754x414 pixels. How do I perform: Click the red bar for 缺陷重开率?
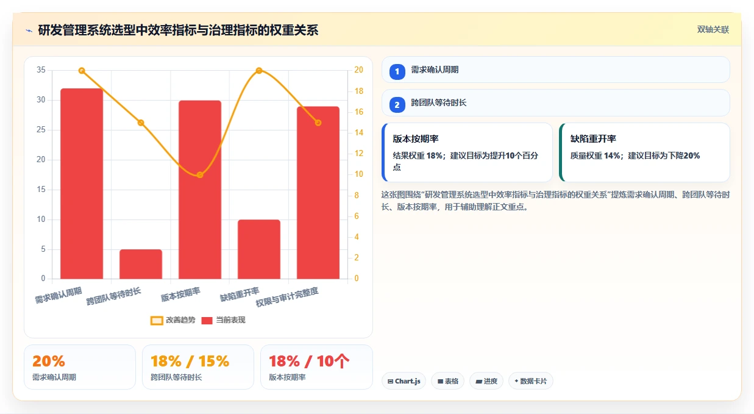point(259,249)
